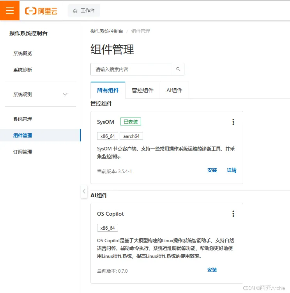Click the OS Copilot component title
The width and height of the screenshot is (290, 293).
point(110,214)
